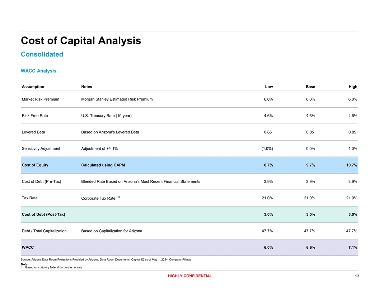Select the WACC Analysis heading
379x292 pixels.
pos(38,71)
